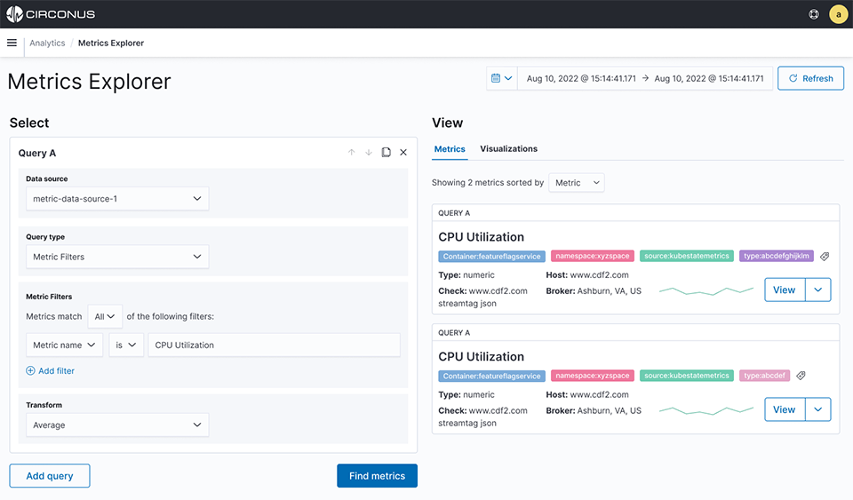
Task: Open the Data source dropdown
Action: [x=117, y=199]
